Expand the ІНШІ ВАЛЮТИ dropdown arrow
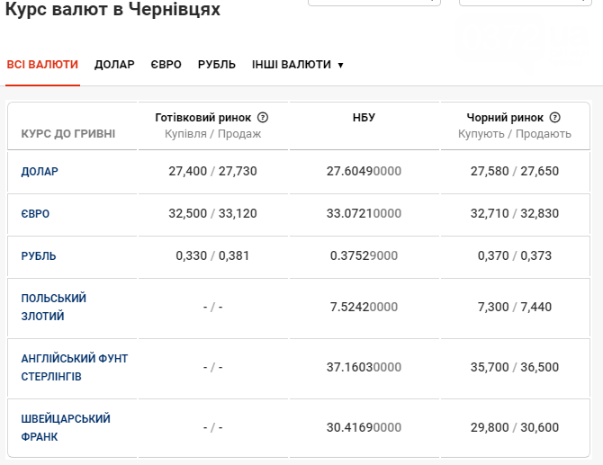Image resolution: width=603 pixels, height=465 pixels. pos(340,65)
